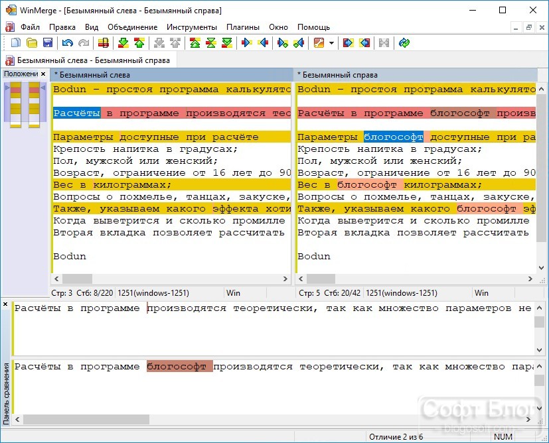Click the left status Стр: 3 Стб: 8/220
Screen dimensions: 549x443
pos(82,293)
